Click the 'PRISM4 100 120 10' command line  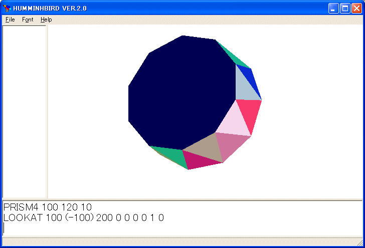48,207
